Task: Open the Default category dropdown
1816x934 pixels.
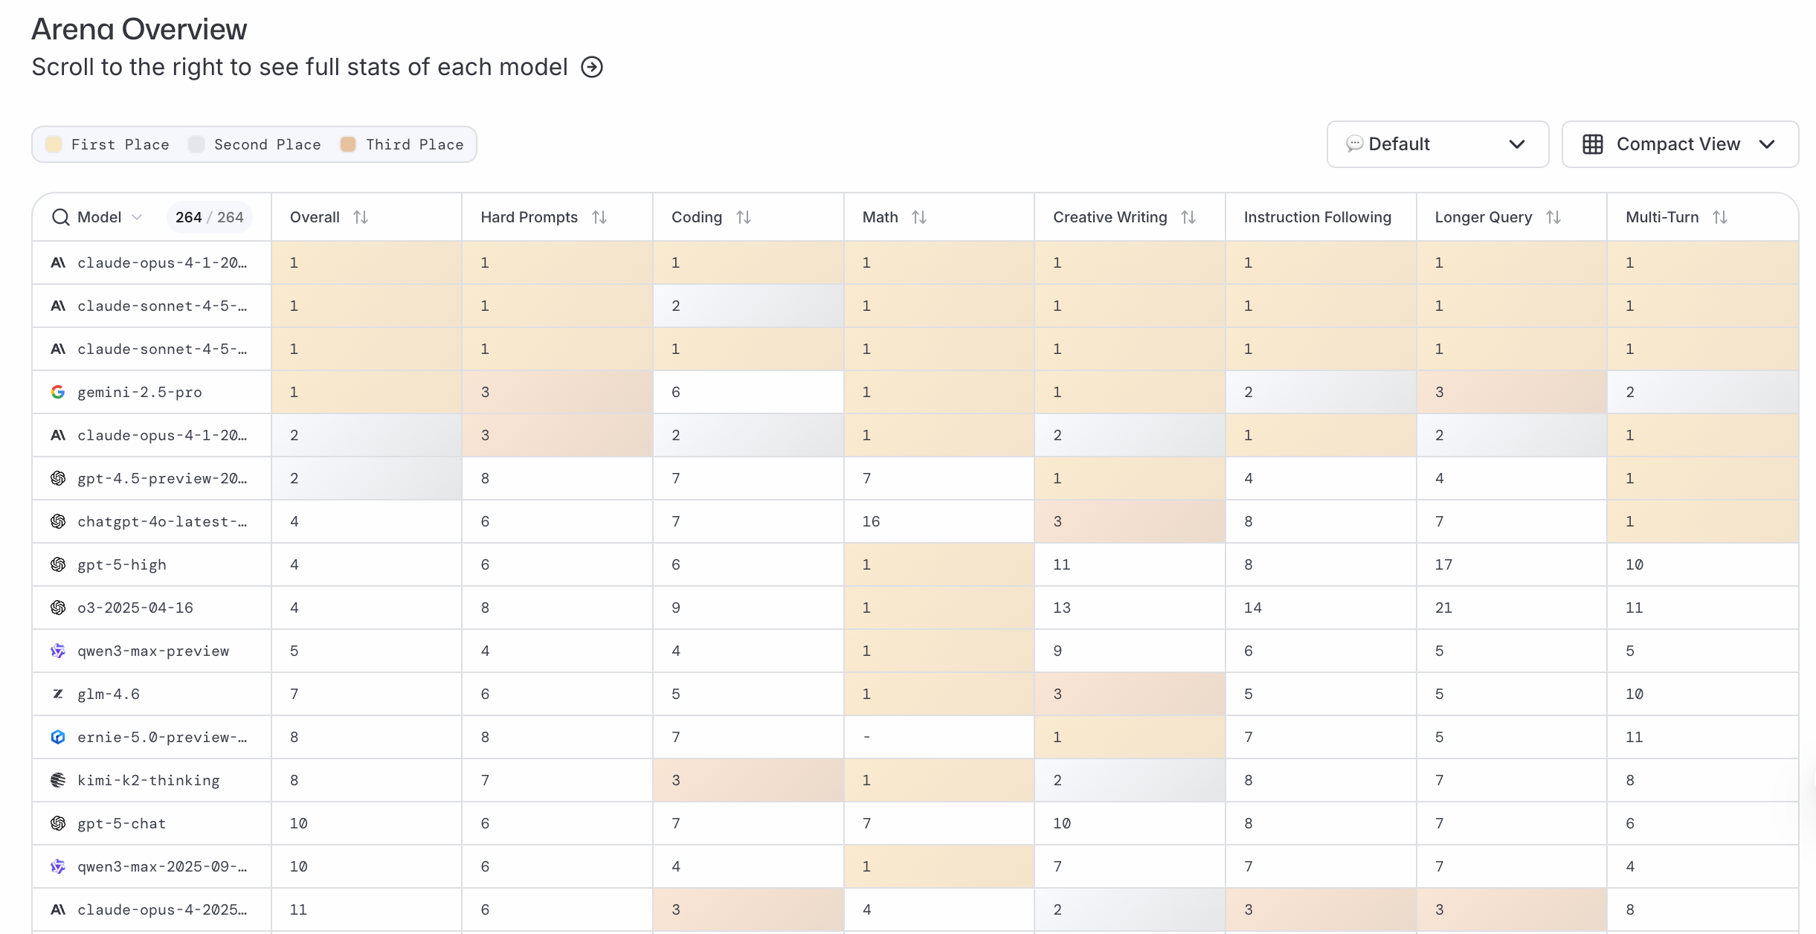Action: (1437, 144)
